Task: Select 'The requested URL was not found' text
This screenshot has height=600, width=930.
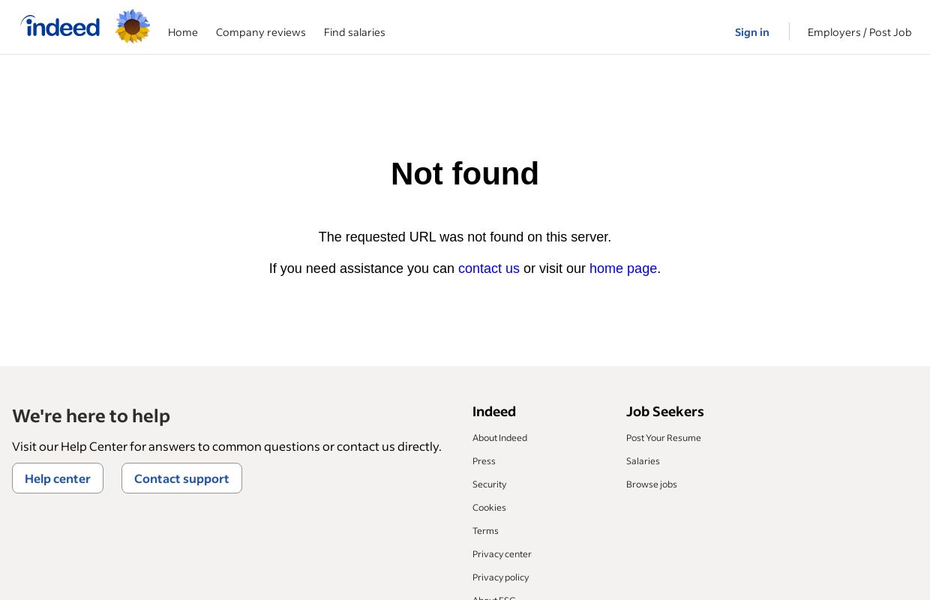Action: click(465, 237)
